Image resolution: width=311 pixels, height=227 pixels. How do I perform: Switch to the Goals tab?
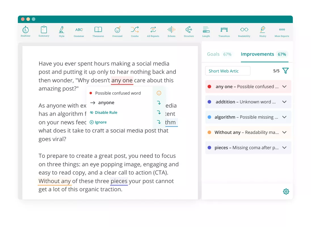(219, 54)
